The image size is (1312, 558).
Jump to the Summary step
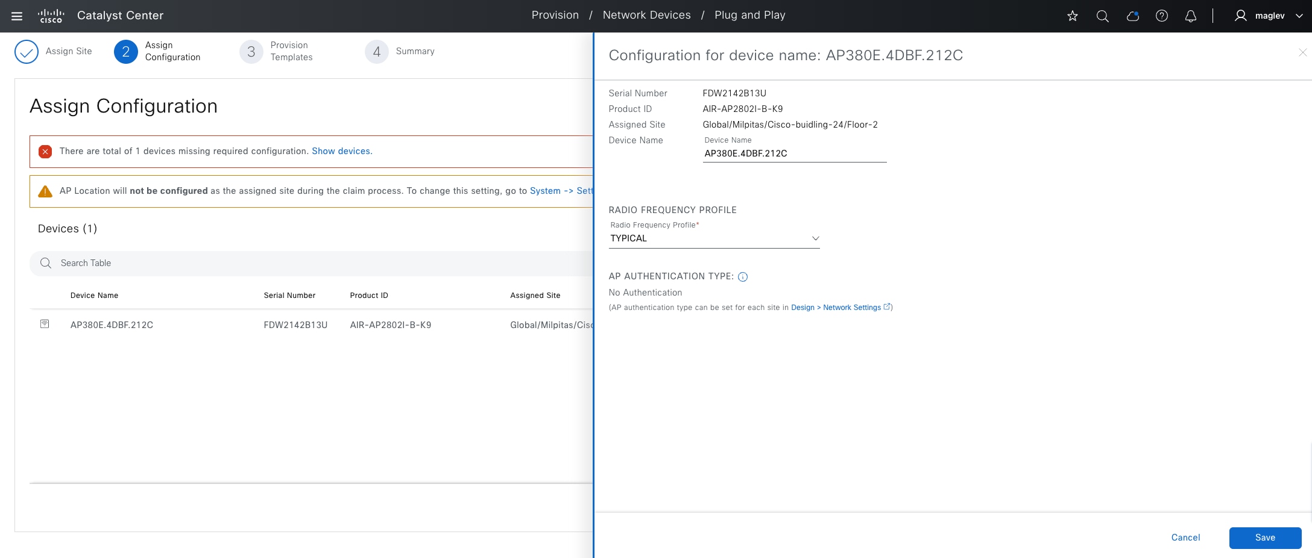point(400,52)
